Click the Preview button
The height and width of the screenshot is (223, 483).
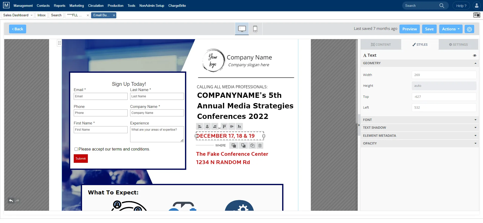pyautogui.click(x=410, y=29)
